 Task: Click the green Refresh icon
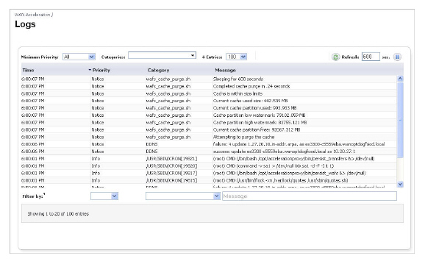[335, 57]
